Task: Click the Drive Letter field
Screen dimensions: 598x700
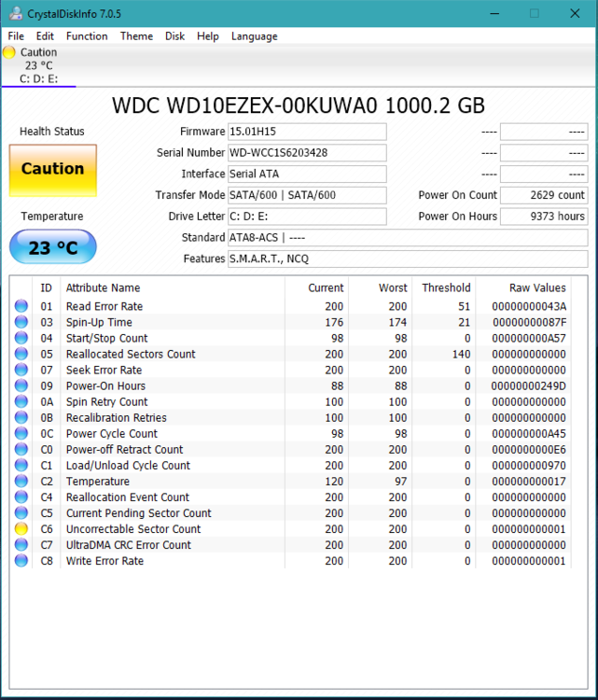Action: click(307, 217)
